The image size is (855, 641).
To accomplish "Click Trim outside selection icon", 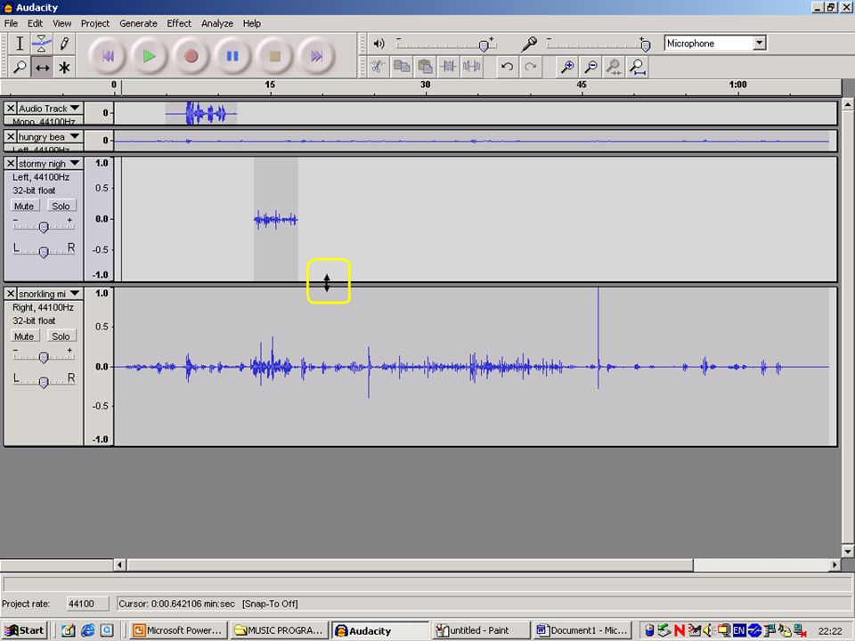I will tap(448, 67).
